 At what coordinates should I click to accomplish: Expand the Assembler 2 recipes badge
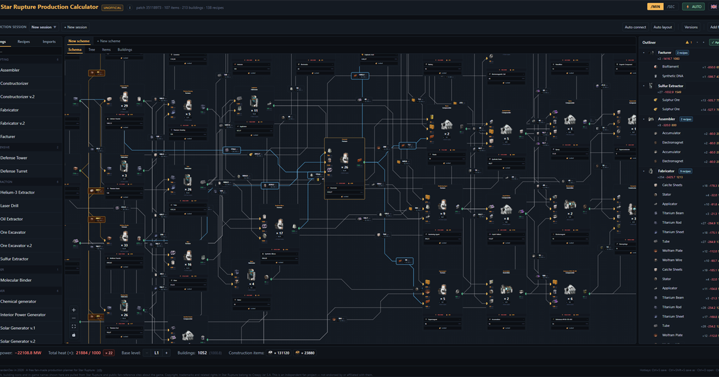click(x=685, y=119)
